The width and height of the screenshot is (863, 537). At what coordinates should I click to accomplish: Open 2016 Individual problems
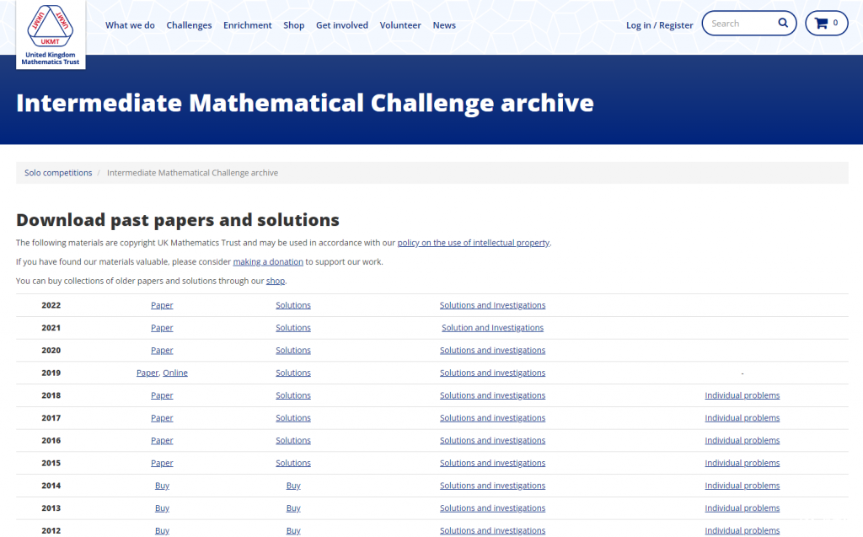742,441
